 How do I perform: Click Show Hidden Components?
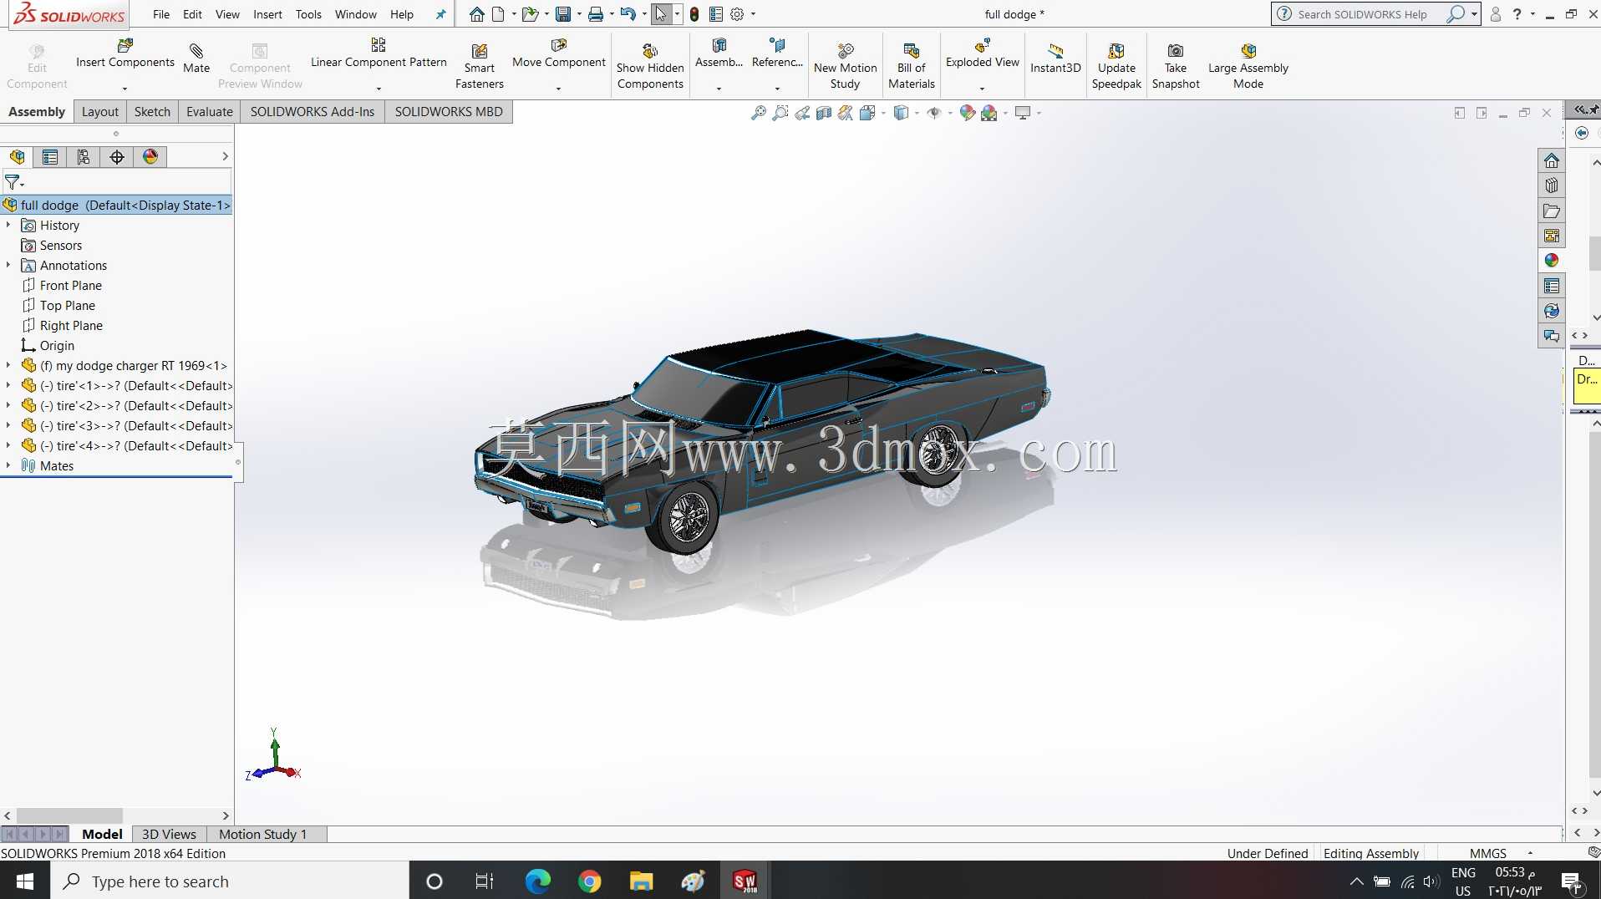click(650, 66)
